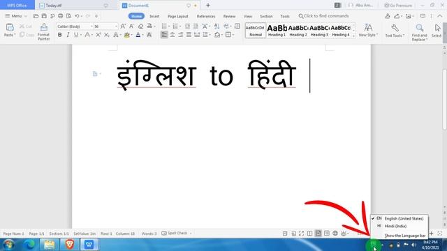The height and width of the screenshot is (251, 447).
Task: Toggle center alignment
Action: 173,35
